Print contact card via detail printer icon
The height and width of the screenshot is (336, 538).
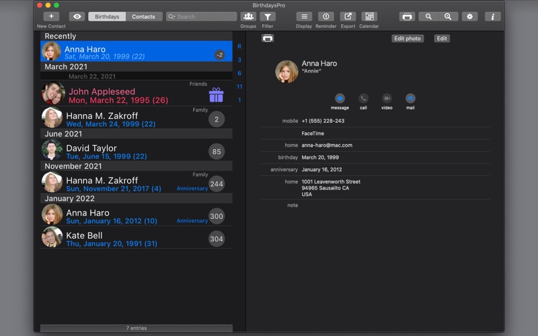point(268,38)
